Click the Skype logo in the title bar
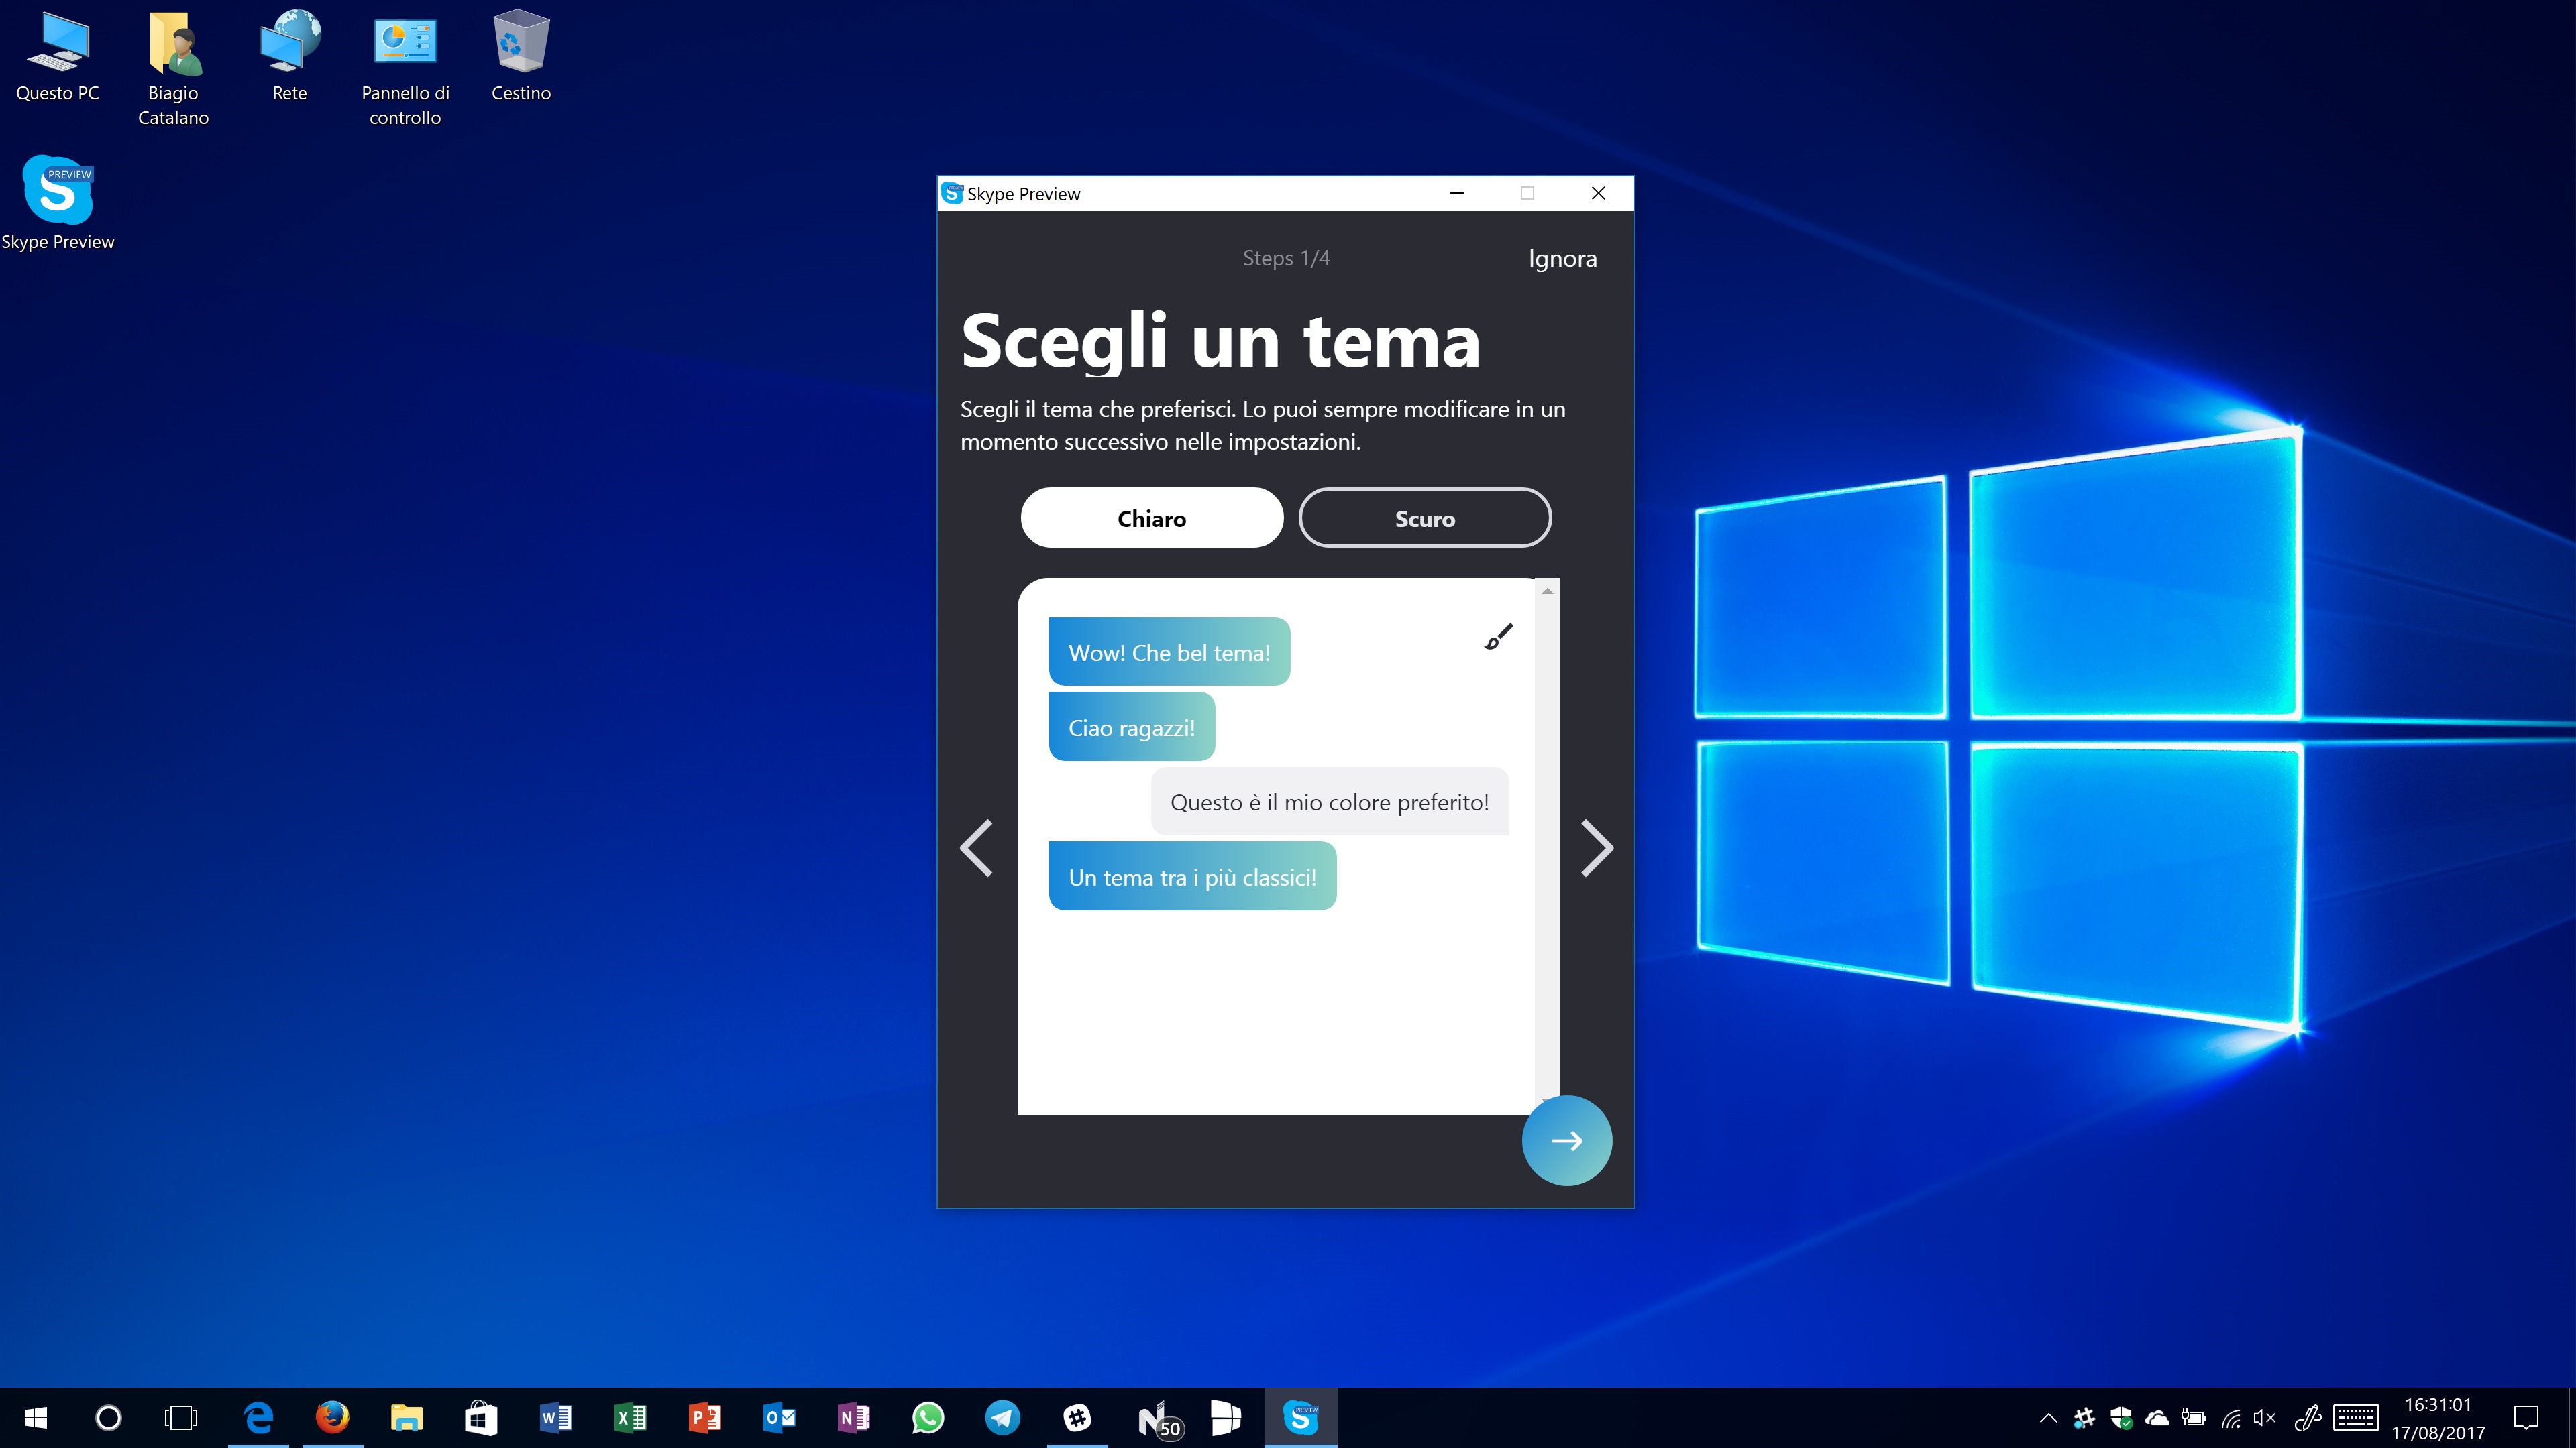Screen dimensions: 2576x1448 click(952, 193)
